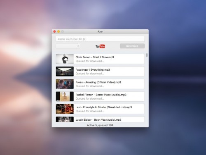Select the Passenger Everything video thumbnail
Viewport: 206px width, 155px height.
[x=65, y=72]
